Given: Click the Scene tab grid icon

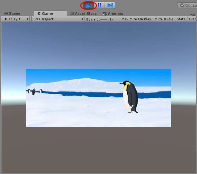Looking at the screenshot, I should 6,14.
